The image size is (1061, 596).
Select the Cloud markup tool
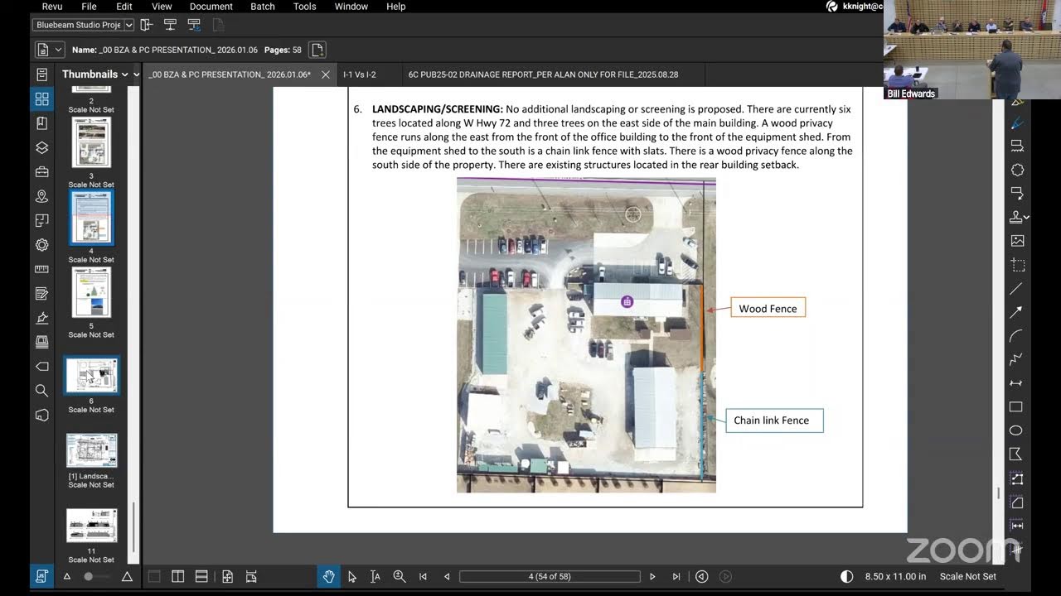[x=1017, y=170]
